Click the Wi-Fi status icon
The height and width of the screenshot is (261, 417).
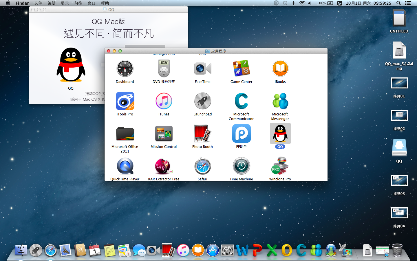tap(302, 3)
